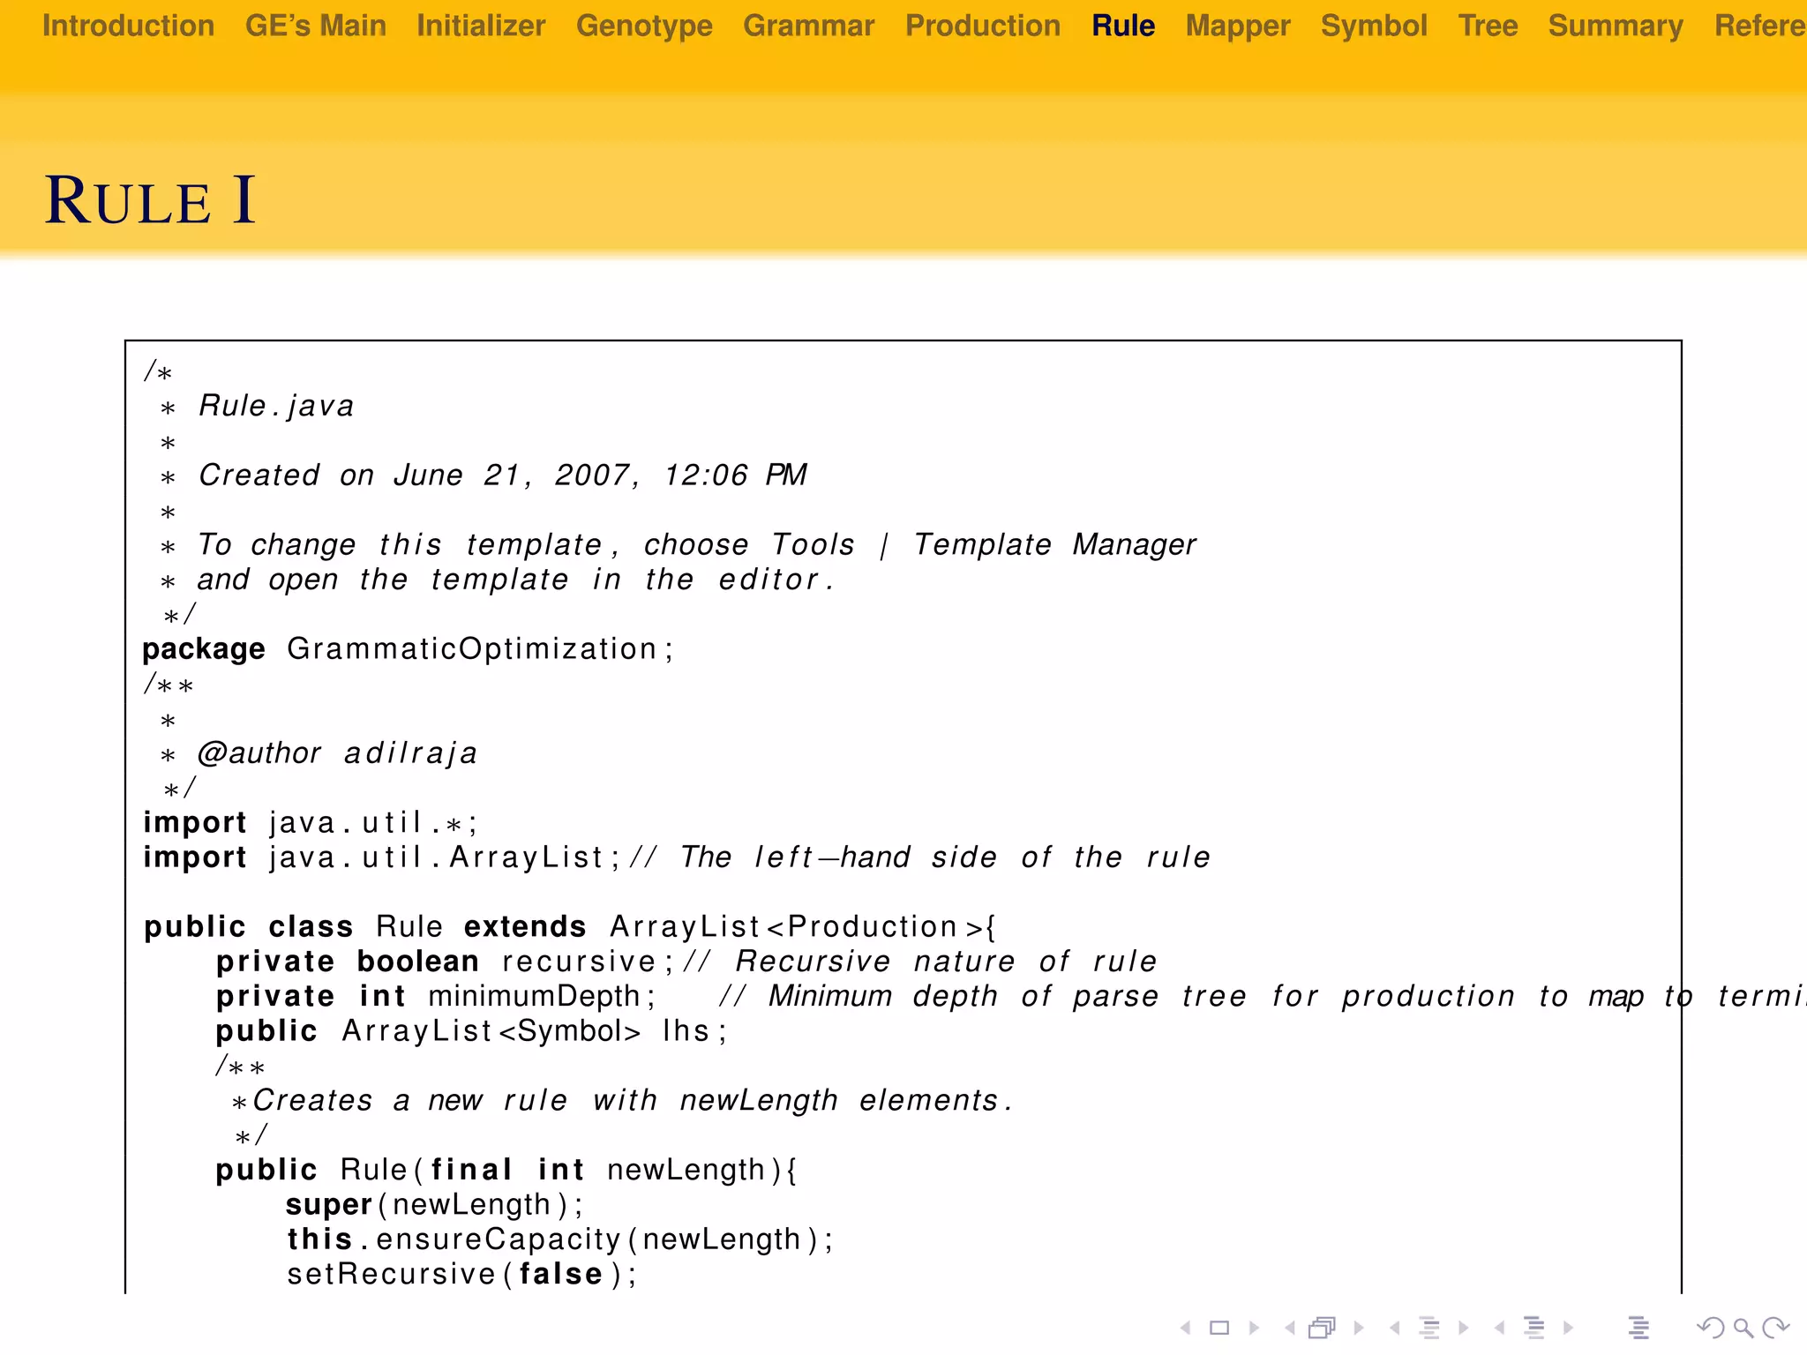This screenshot has height=1355, width=1807.
Task: Click 'import java.util.*;' line
Action: click(311, 823)
